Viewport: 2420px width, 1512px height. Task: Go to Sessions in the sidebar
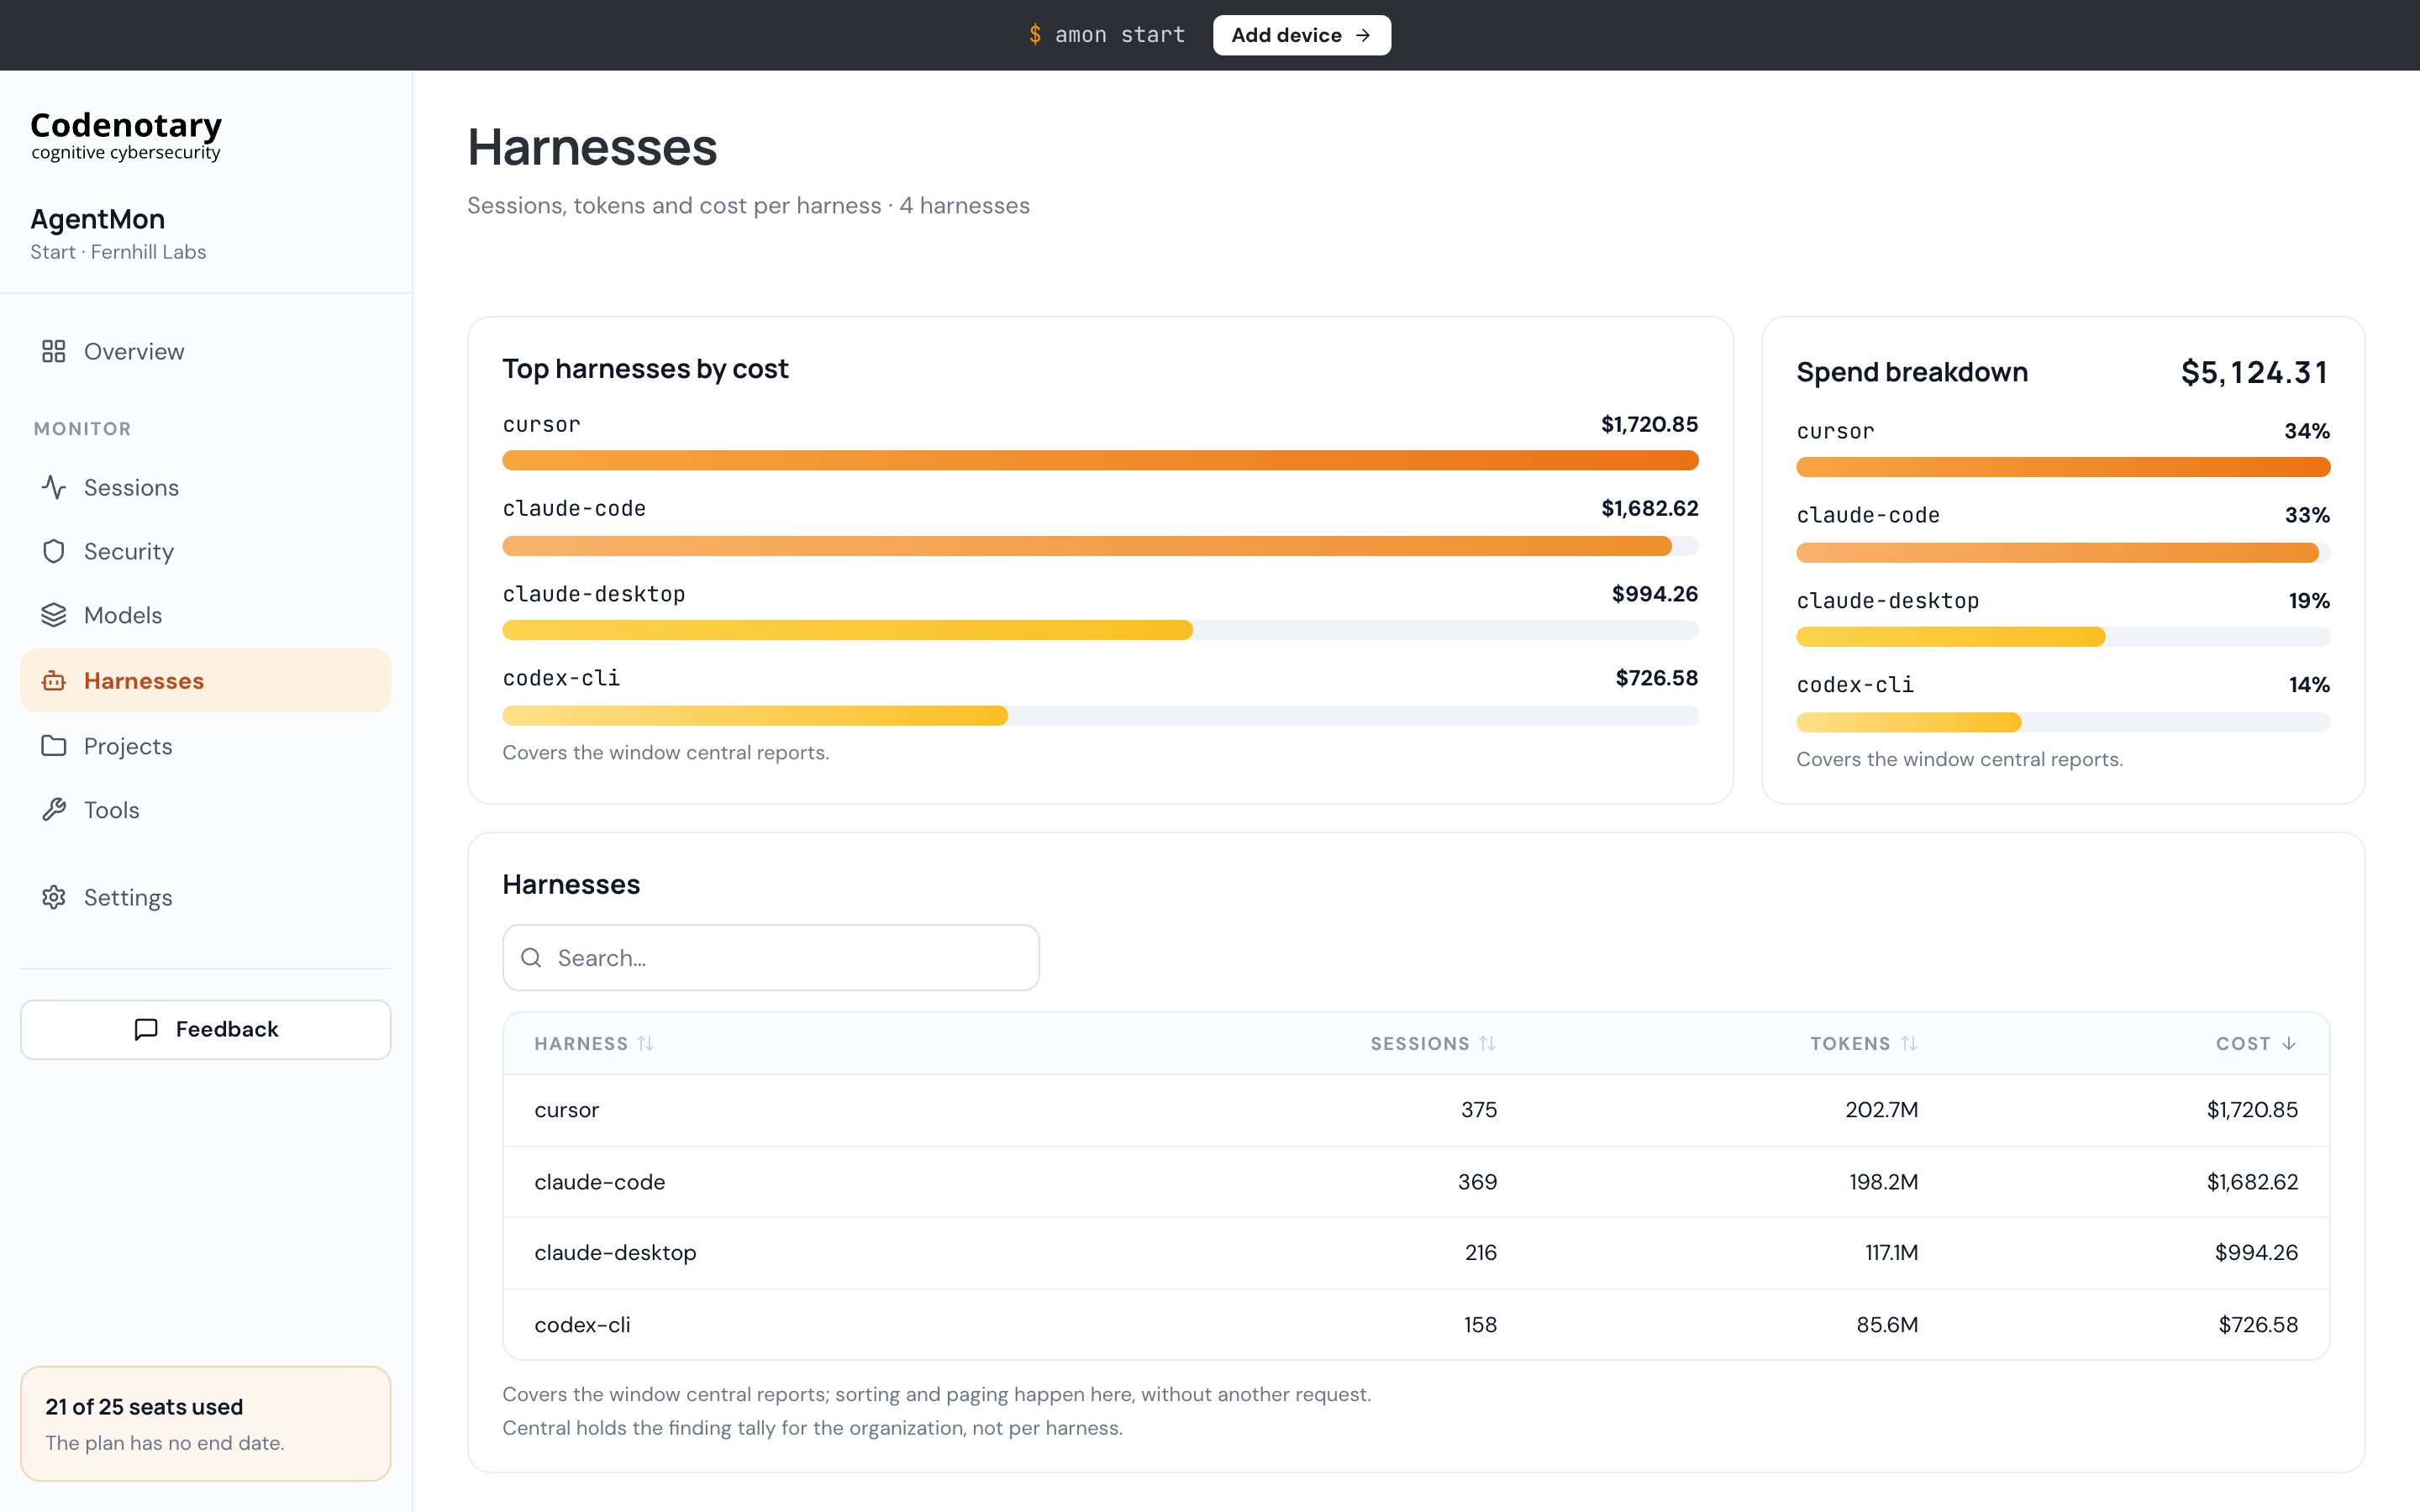(205, 487)
